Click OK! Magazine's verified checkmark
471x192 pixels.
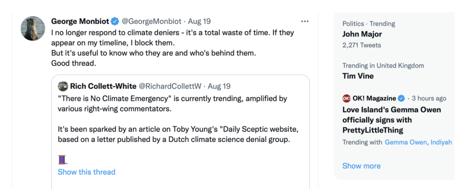[x=401, y=98]
